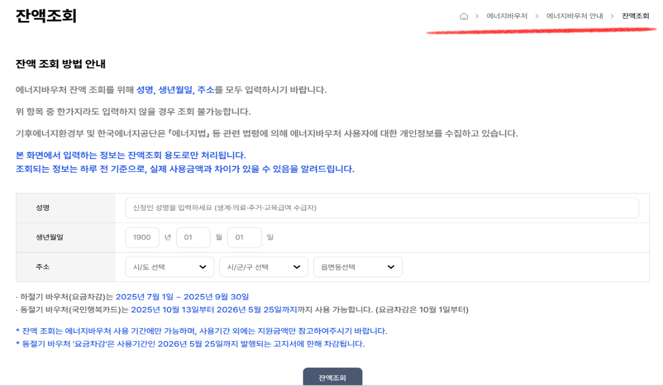Open 에너지바우처 breadcrumb link

point(507,16)
